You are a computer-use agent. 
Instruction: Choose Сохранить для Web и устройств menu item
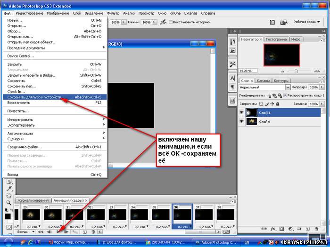55,97
